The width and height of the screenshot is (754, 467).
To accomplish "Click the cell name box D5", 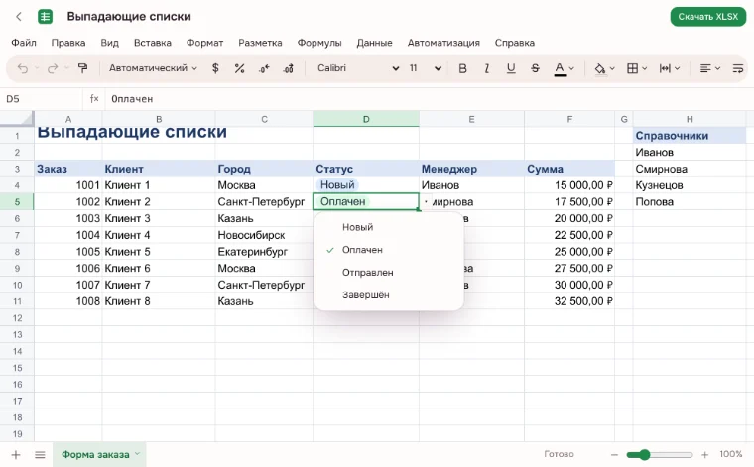I will pyautogui.click(x=42, y=99).
